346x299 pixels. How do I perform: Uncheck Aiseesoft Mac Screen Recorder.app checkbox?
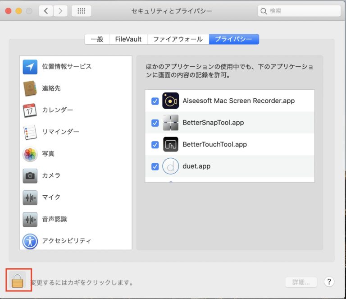coord(155,101)
